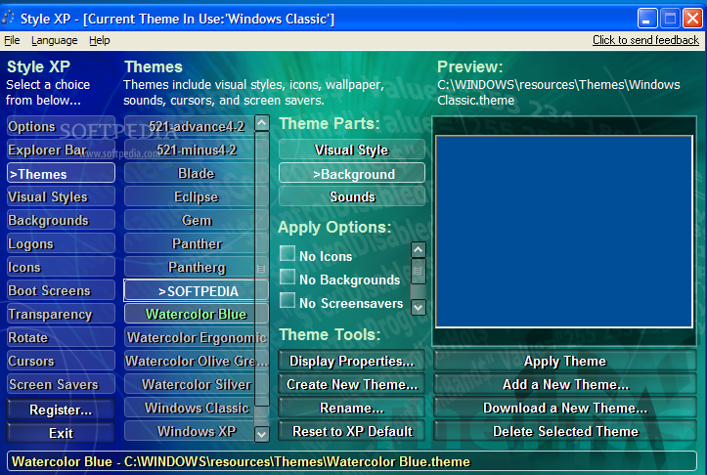Viewport: 707px width, 475px height.
Task: Open the Visual Styles section
Action: 61,197
